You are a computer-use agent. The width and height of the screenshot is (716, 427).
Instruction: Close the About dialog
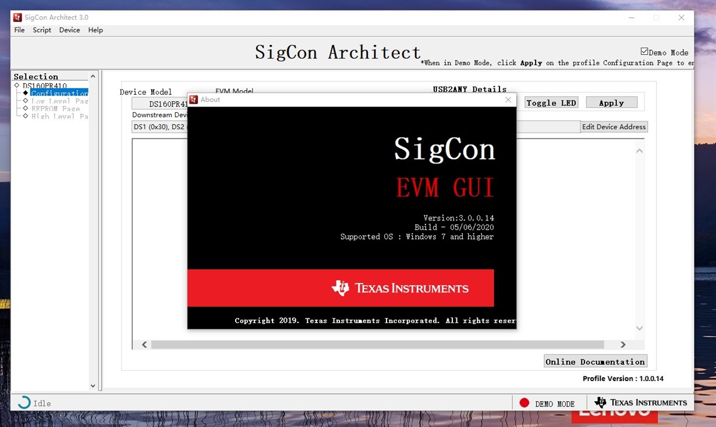click(x=508, y=99)
